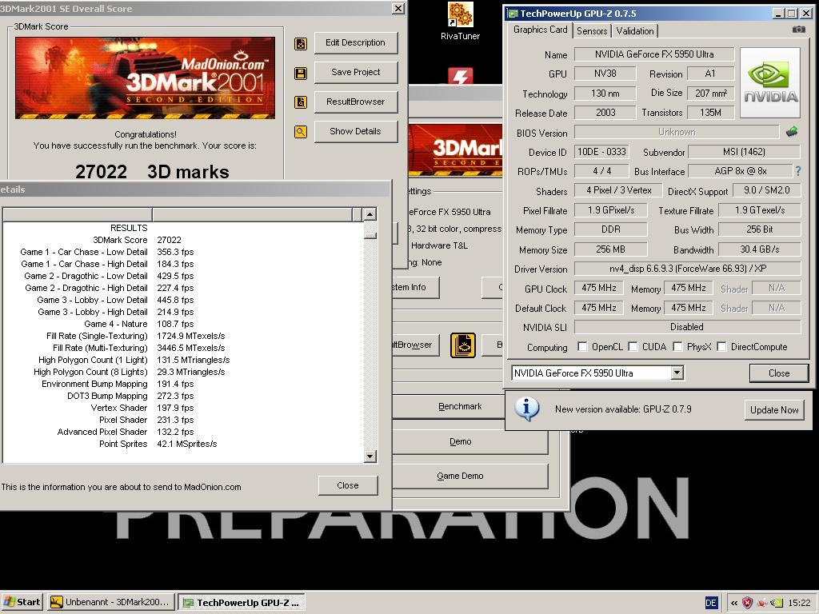
Task: Click the Edit Description icon
Action: [x=301, y=43]
